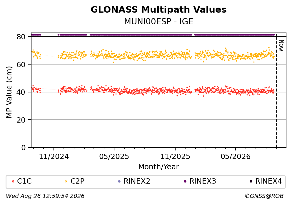Click the C1C legend entry
292x205 pixels.
tap(21, 181)
